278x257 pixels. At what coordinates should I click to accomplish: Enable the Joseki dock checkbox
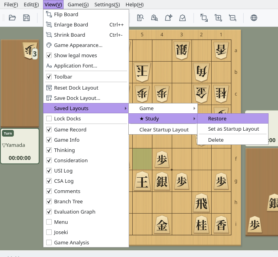49,233
